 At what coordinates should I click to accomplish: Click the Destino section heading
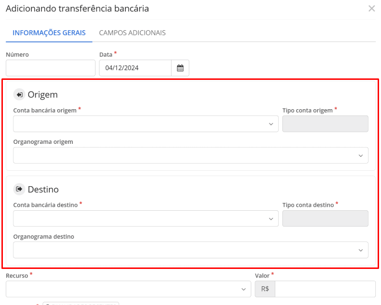(43, 189)
